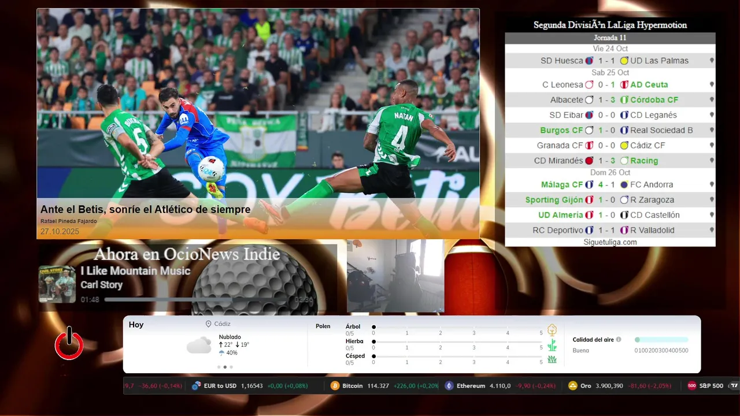The width and height of the screenshot is (740, 416).
Task: Click the red S&P 500 badge icon
Action: (692, 385)
